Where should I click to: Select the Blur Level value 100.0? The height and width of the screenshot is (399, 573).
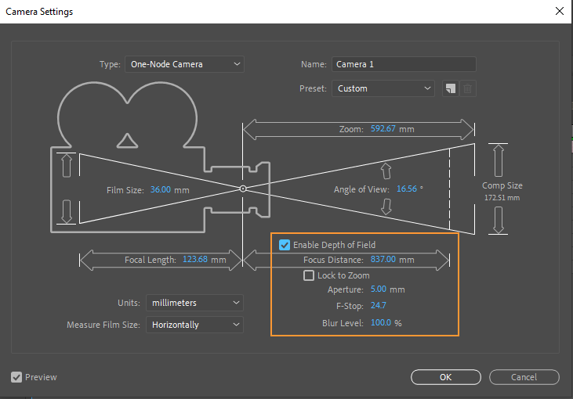381,323
